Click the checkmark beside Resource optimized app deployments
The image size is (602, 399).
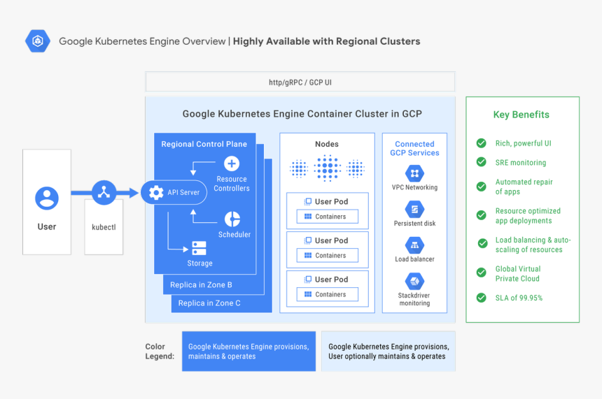click(x=481, y=215)
